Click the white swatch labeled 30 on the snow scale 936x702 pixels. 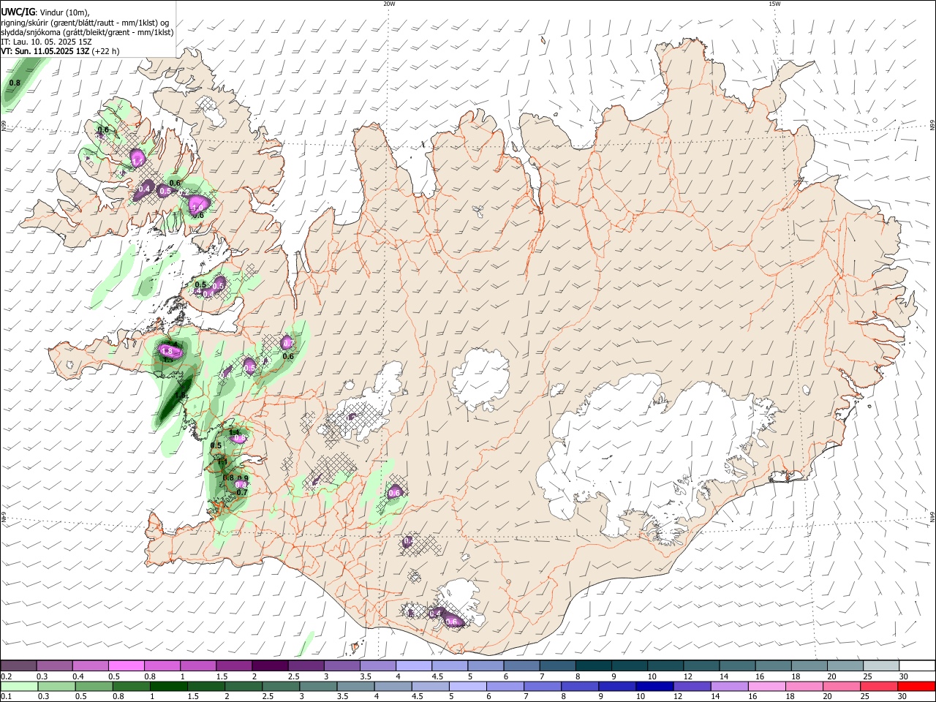coord(916,665)
